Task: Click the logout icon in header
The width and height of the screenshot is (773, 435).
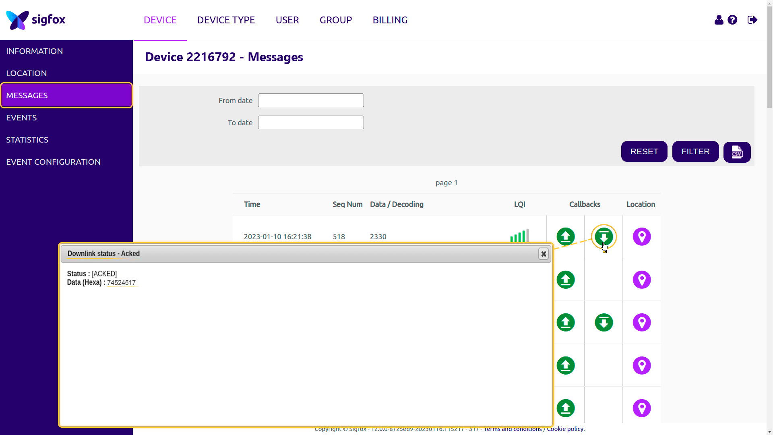Action: (752, 20)
